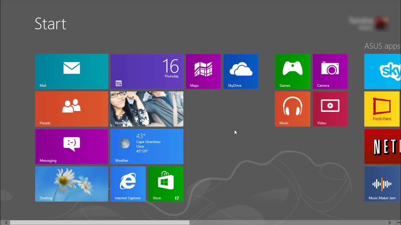Image resolution: width=401 pixels, height=225 pixels.
Task: Open the Camera tile
Action: 330,72
